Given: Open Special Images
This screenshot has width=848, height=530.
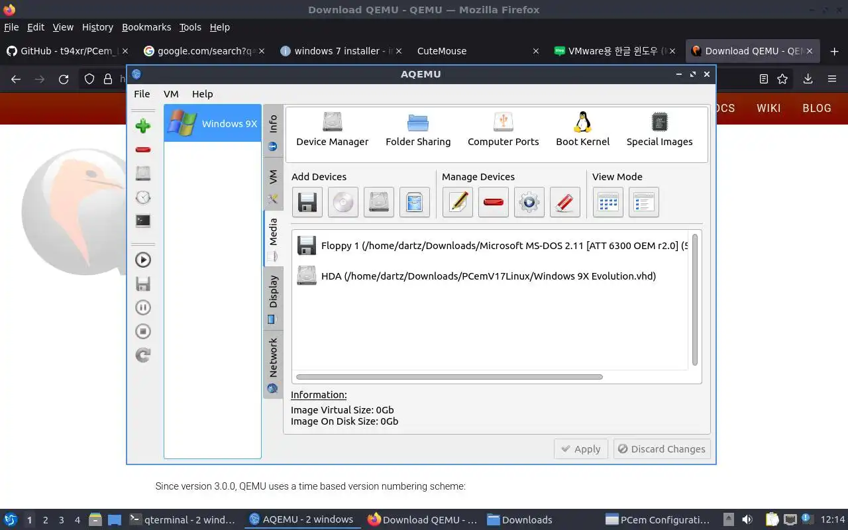Looking at the screenshot, I should (659, 129).
